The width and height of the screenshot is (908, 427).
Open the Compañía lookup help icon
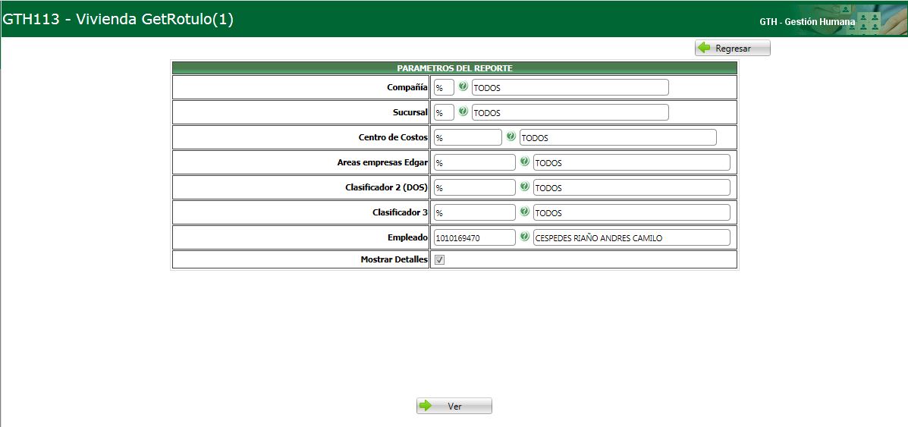(463, 87)
